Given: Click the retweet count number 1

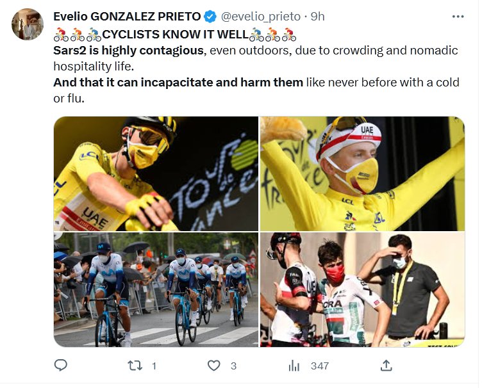Looking at the screenshot, I should point(154,366).
